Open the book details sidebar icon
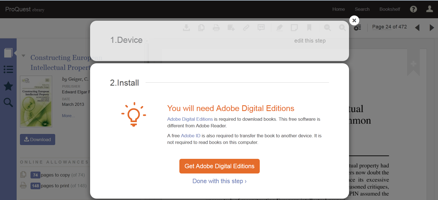Image resolution: width=438 pixels, height=200 pixels. [8, 52]
